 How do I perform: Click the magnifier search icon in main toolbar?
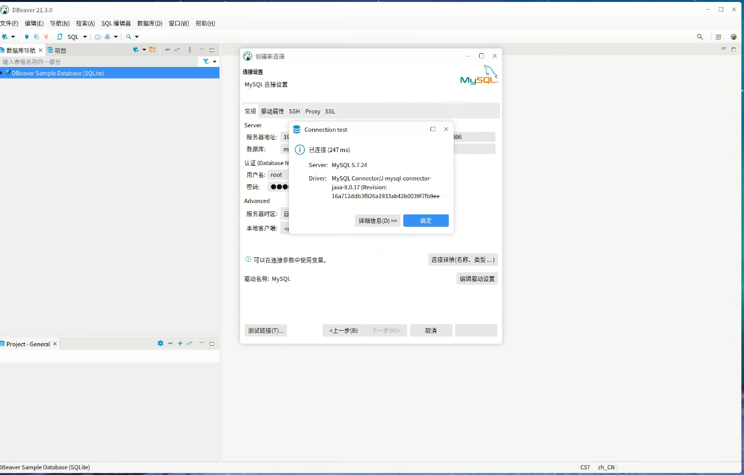129,36
